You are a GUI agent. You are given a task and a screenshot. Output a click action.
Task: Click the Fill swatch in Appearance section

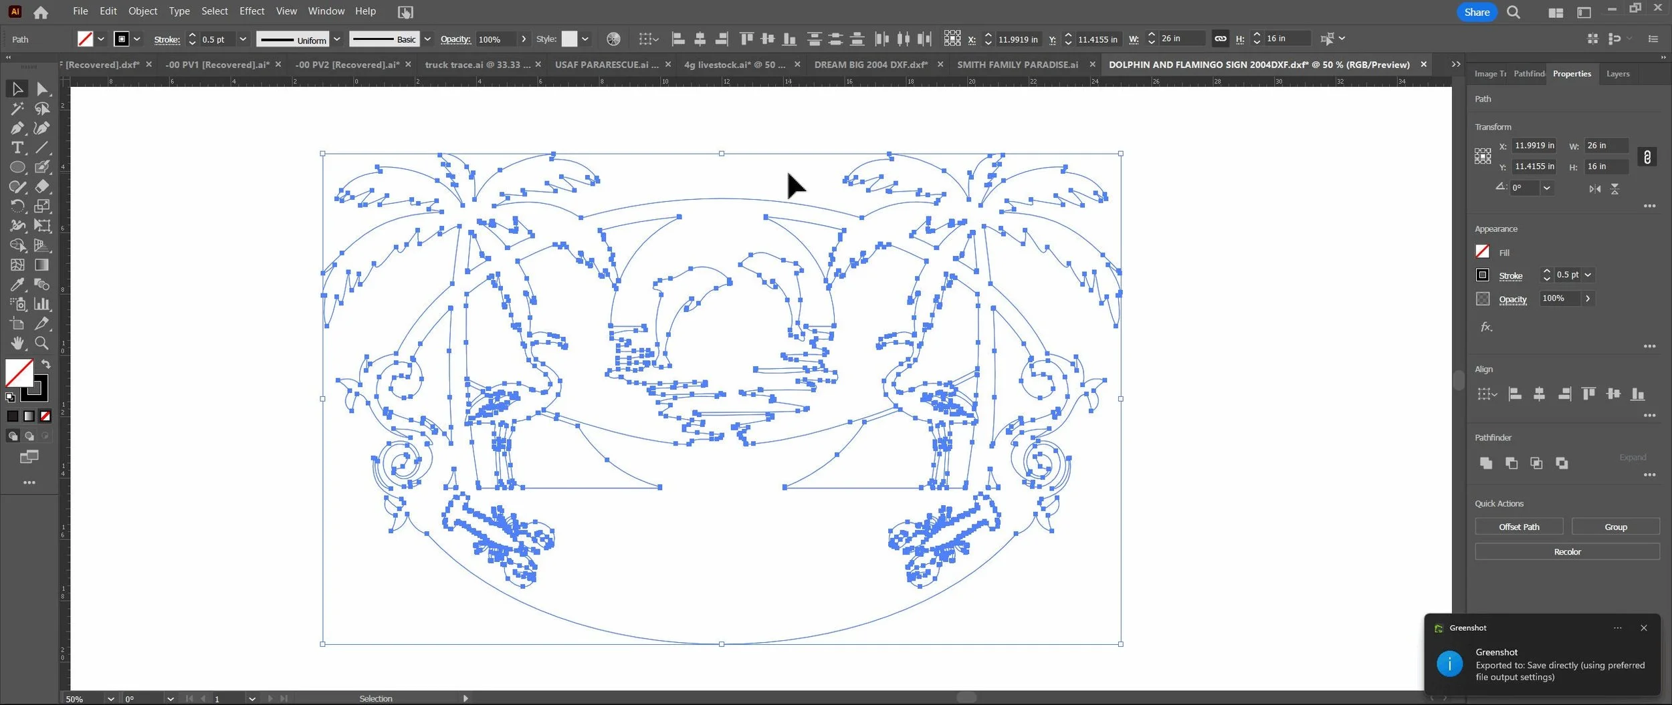[1483, 252]
